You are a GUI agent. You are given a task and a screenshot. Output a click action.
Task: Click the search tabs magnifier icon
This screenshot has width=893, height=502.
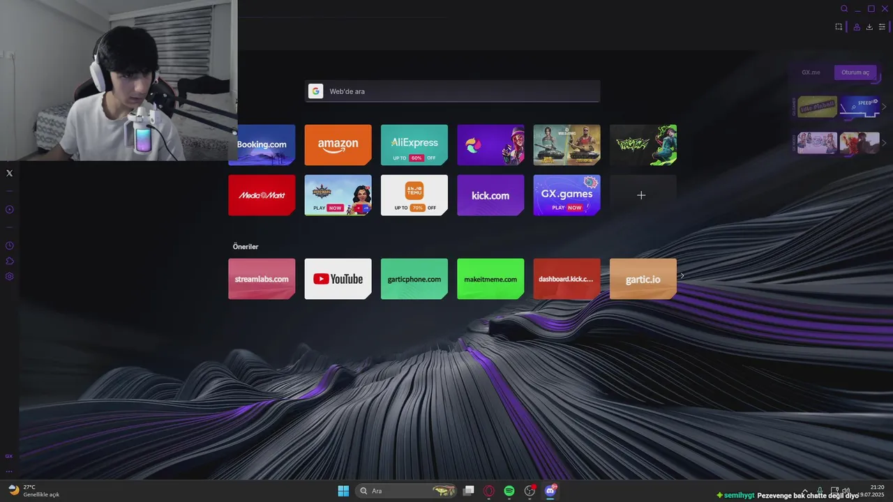[x=844, y=9]
